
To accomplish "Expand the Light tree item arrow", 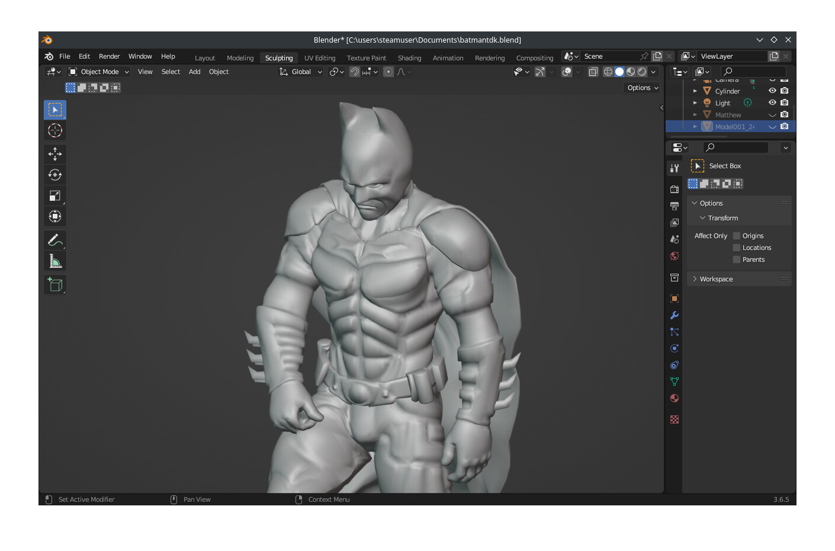I will click(x=695, y=103).
